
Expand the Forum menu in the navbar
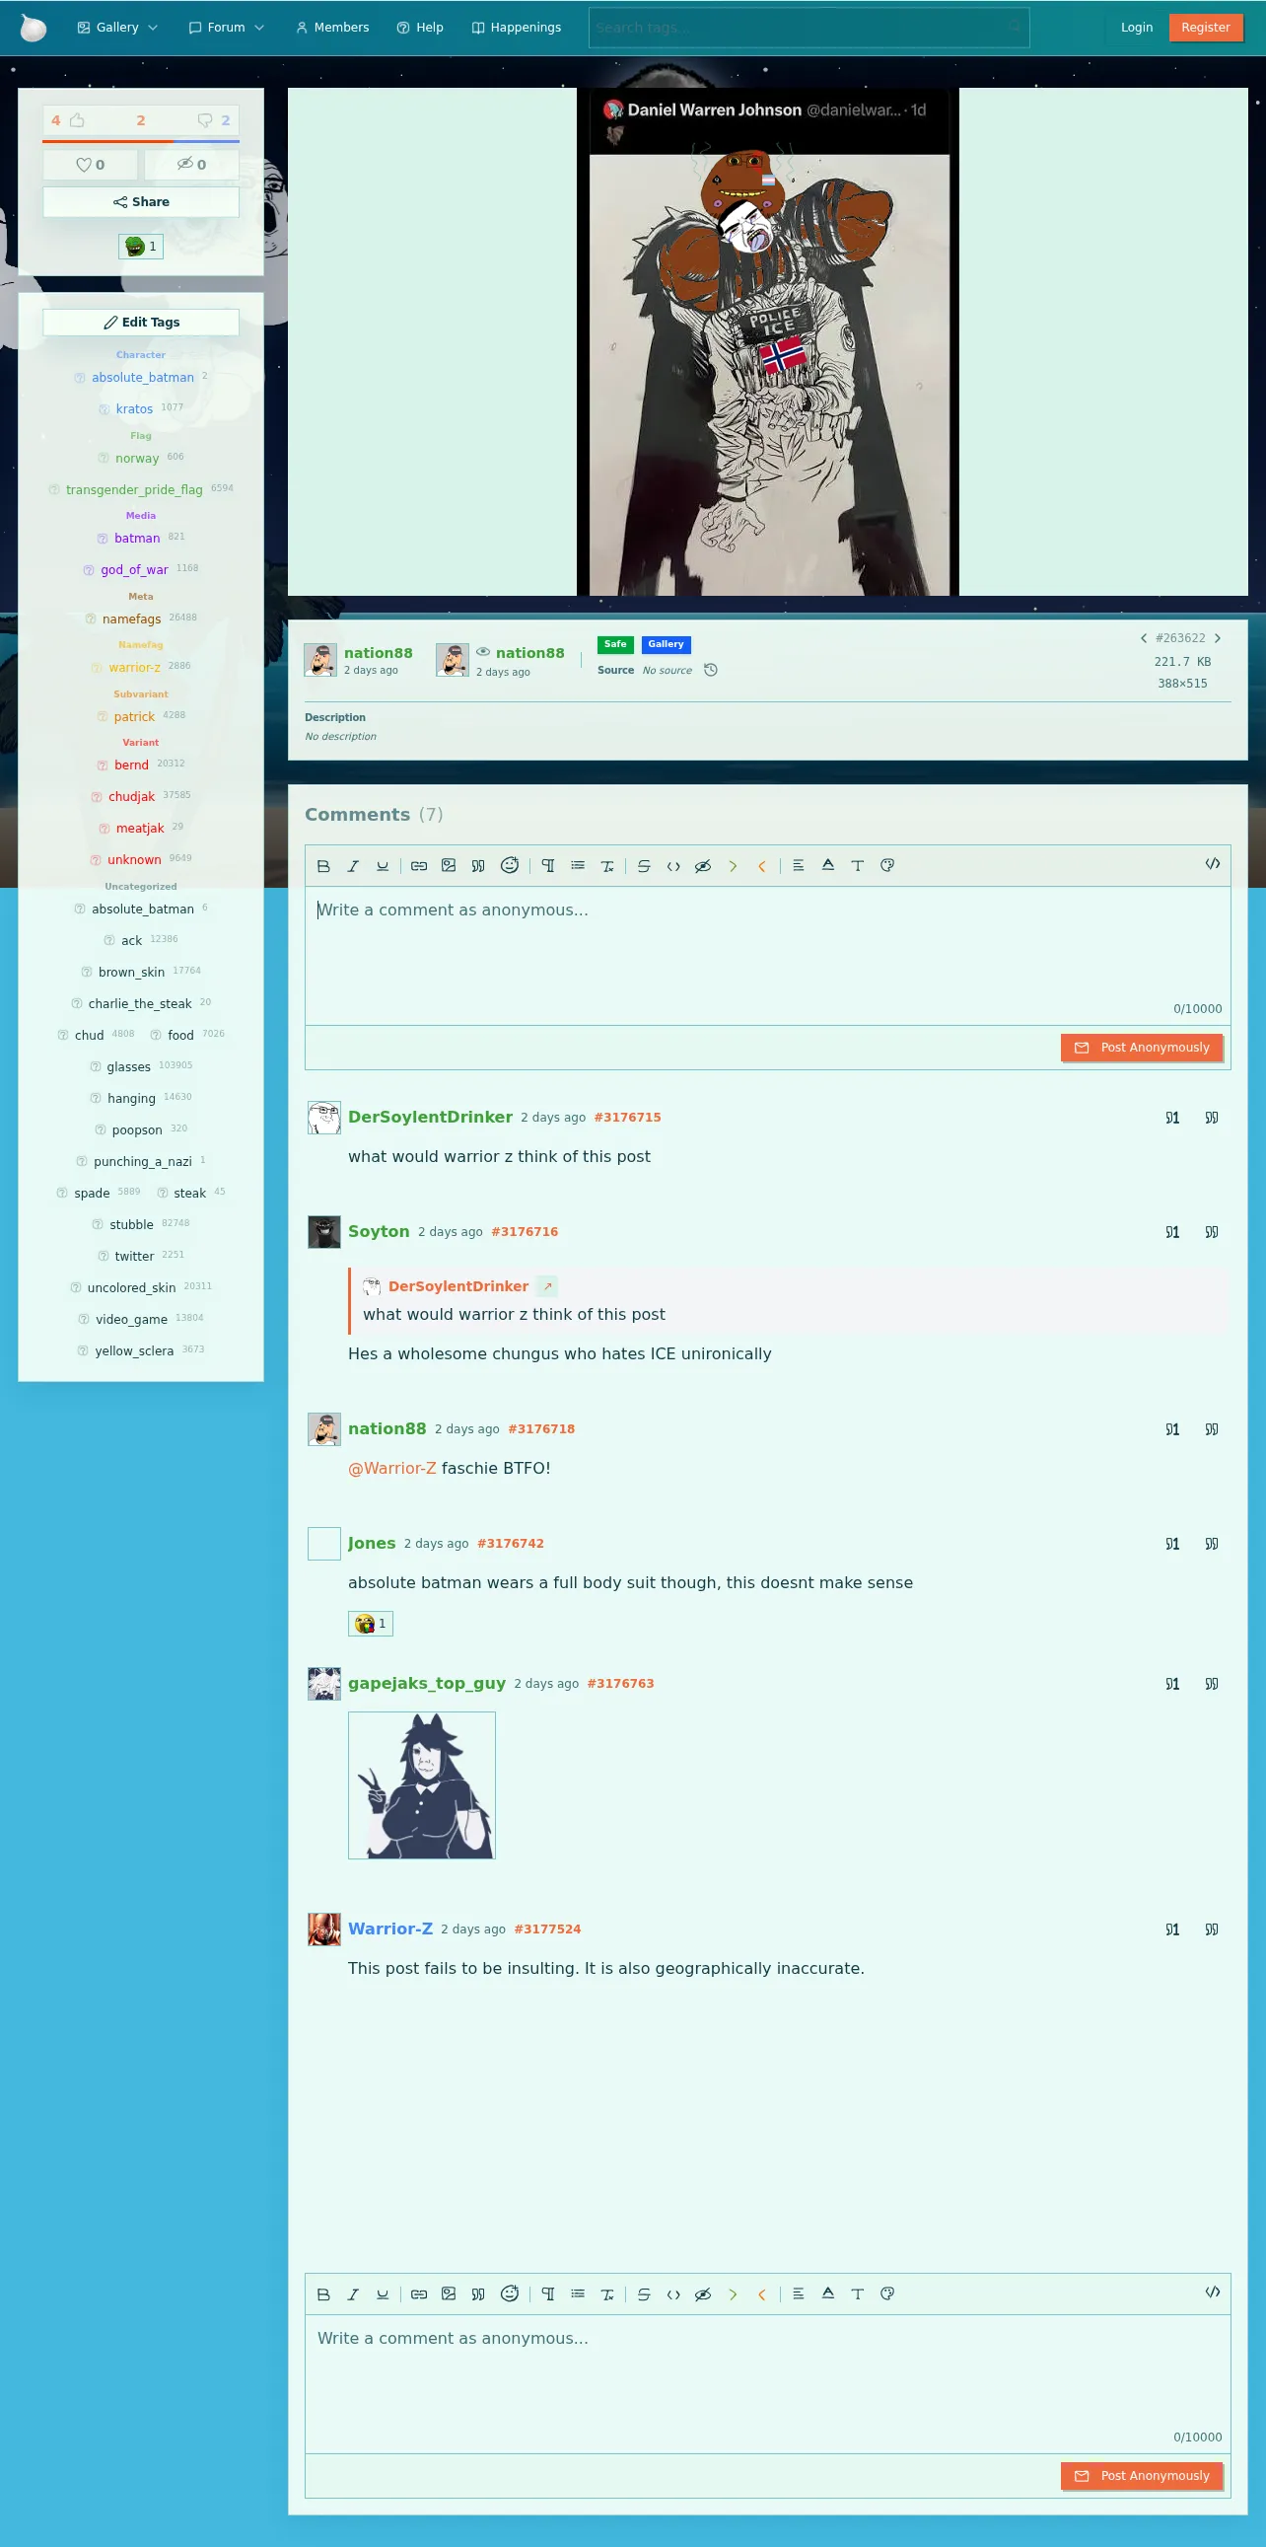pyautogui.click(x=227, y=28)
